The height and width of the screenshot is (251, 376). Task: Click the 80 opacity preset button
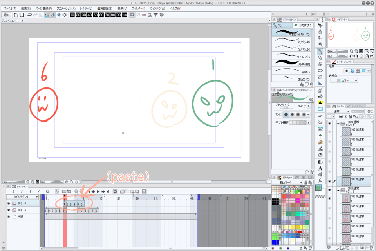112,15
